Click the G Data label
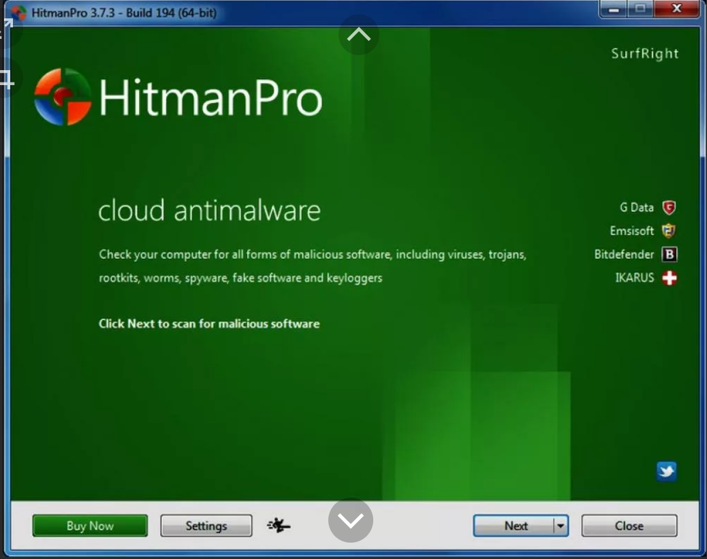 pyautogui.click(x=636, y=208)
